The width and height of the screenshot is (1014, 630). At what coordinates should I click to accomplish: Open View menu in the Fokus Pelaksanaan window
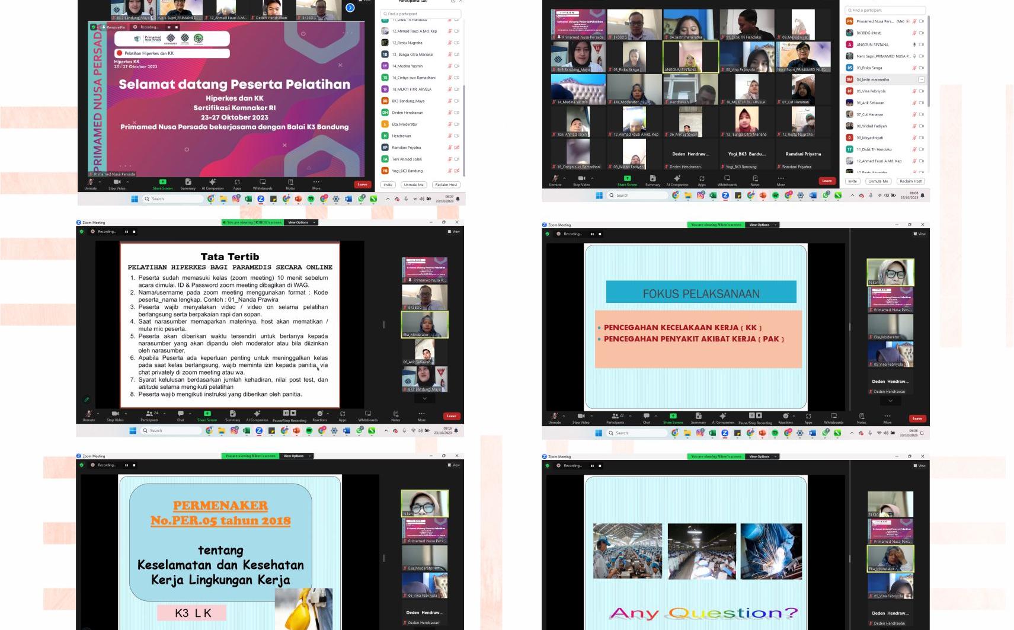tap(920, 234)
